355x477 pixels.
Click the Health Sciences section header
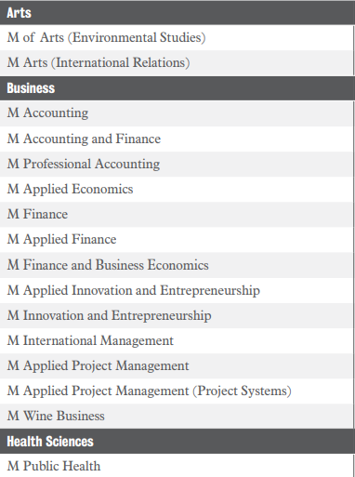pos(177,442)
